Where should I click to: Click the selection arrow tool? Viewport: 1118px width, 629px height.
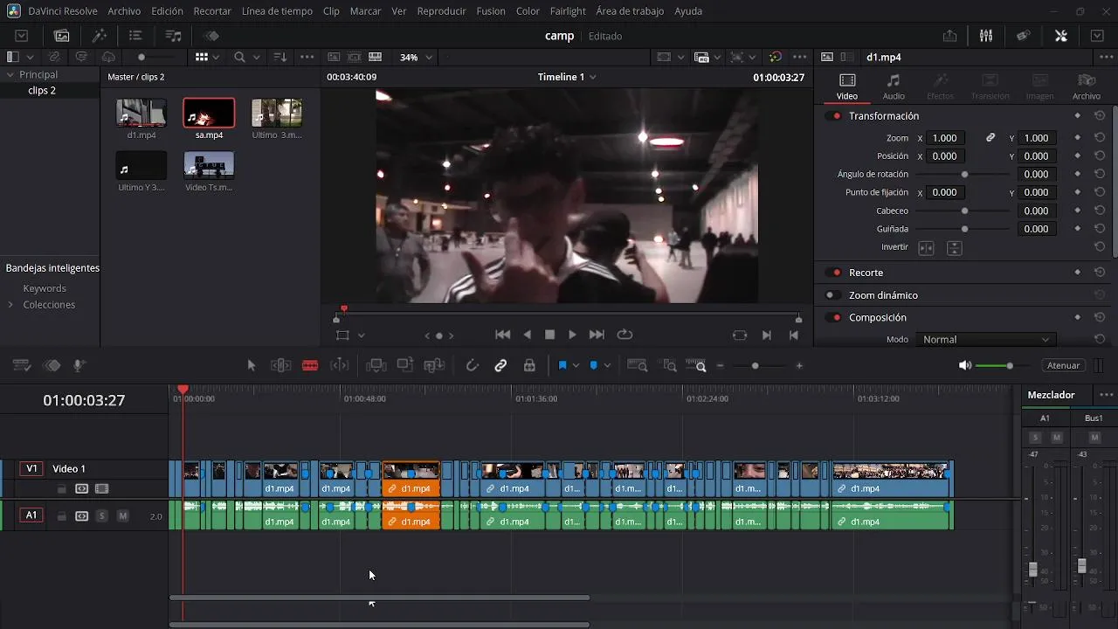point(252,366)
